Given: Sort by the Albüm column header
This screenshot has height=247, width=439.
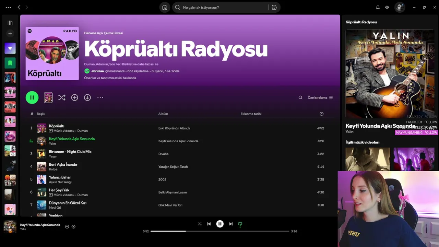Looking at the screenshot, I should tap(163, 114).
